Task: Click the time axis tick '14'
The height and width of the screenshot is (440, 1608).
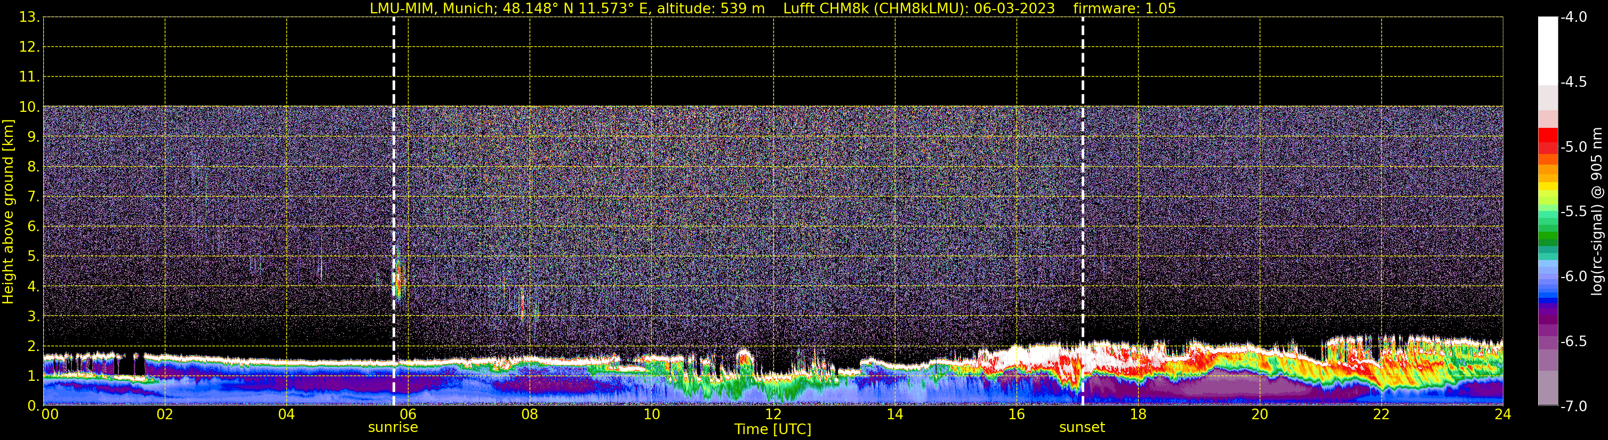Action: 895,414
